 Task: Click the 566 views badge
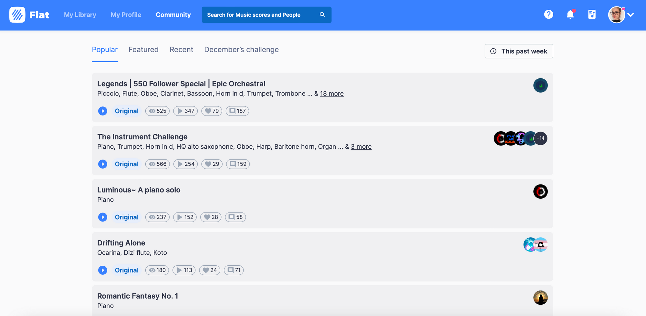pyautogui.click(x=158, y=164)
